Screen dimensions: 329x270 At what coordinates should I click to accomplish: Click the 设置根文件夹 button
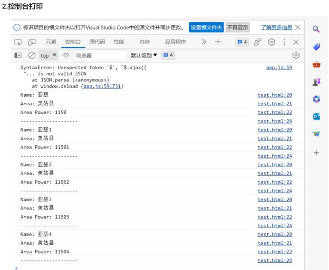[206, 27]
